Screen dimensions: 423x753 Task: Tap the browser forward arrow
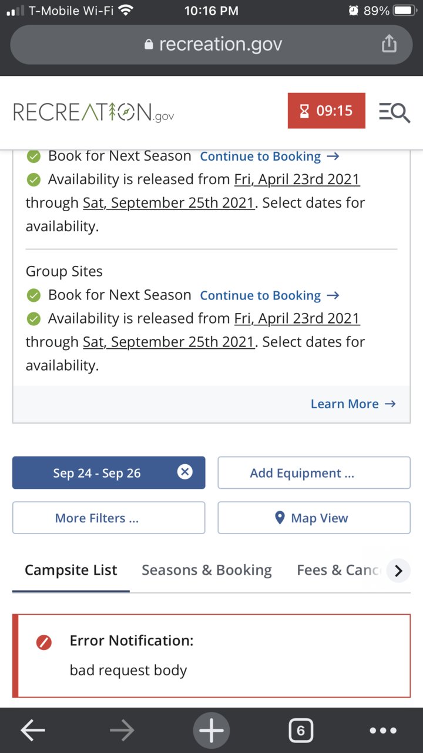(x=122, y=731)
